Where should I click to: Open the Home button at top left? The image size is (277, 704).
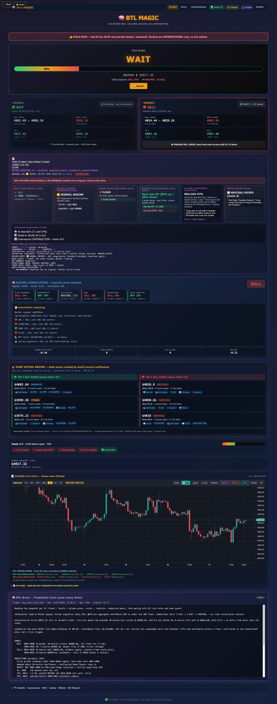pyautogui.click(x=21, y=4)
